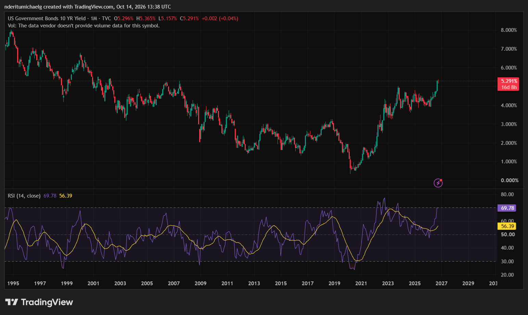Click the purple 69.78 RSI axis label
This screenshot has width=528, height=315.
[x=507, y=208]
